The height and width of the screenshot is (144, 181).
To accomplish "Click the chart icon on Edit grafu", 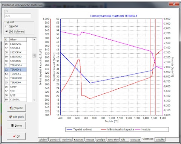I will (11, 117).
